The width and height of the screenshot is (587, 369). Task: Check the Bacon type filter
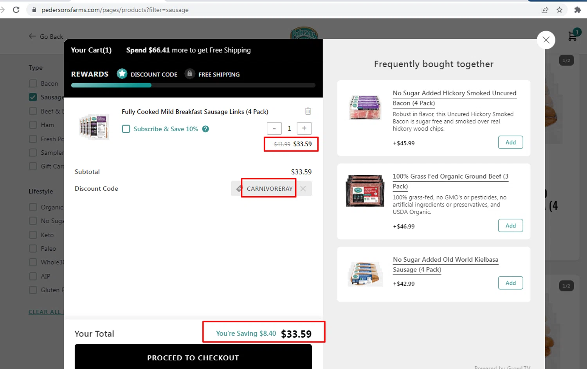[33, 83]
